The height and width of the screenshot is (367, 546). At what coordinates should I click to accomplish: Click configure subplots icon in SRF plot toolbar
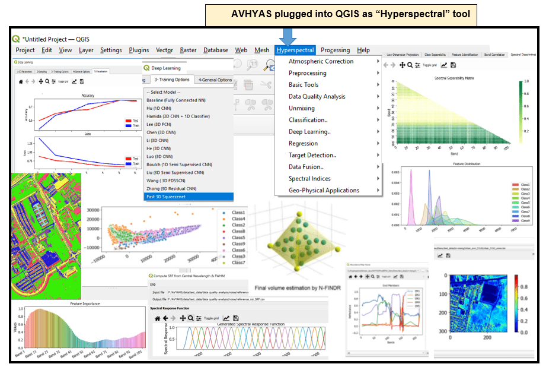[x=199, y=318]
